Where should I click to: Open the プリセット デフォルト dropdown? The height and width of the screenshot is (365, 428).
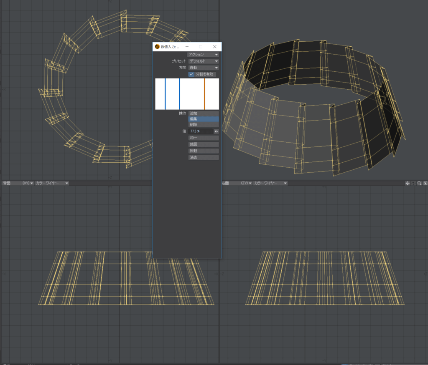click(204, 61)
